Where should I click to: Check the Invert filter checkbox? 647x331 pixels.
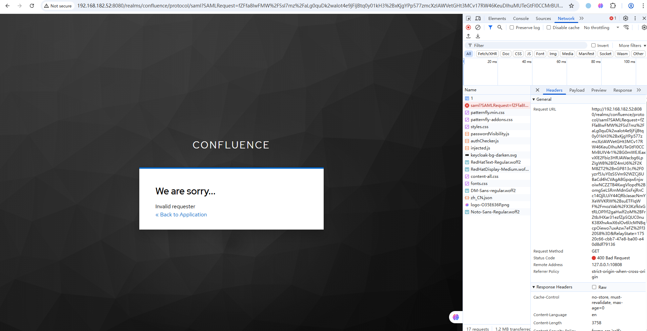pos(593,45)
